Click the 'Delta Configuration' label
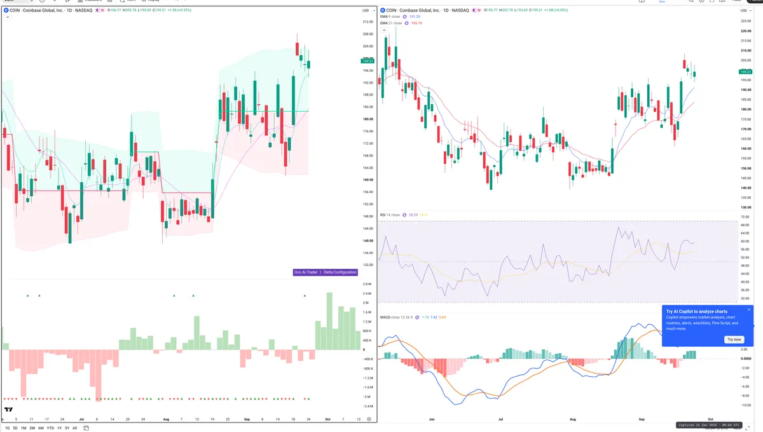Image resolution: width=763 pixels, height=432 pixels. (340, 272)
